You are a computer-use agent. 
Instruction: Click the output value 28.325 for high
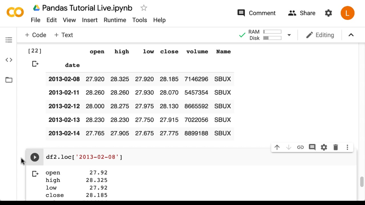tap(97, 180)
